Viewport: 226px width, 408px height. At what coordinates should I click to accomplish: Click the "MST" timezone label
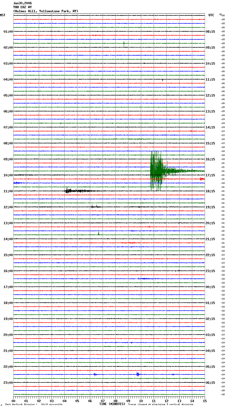(3, 15)
